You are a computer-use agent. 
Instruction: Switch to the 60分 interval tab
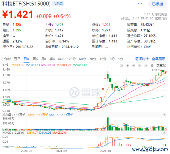point(83,59)
